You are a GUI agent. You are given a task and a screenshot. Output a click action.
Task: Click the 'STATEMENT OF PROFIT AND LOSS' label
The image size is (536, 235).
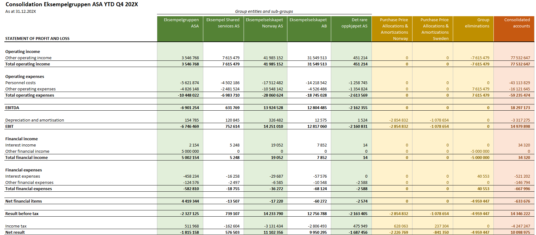click(37, 39)
